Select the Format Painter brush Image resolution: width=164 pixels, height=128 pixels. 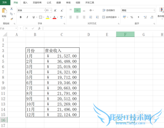pos(11,19)
